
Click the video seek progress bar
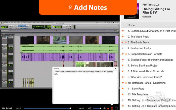(x=47, y=108)
